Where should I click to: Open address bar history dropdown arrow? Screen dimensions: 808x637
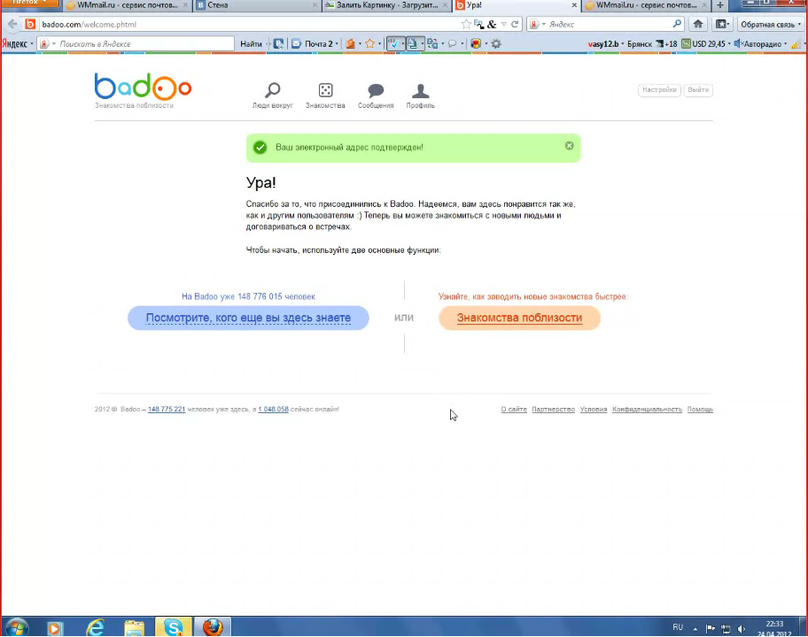click(x=503, y=24)
